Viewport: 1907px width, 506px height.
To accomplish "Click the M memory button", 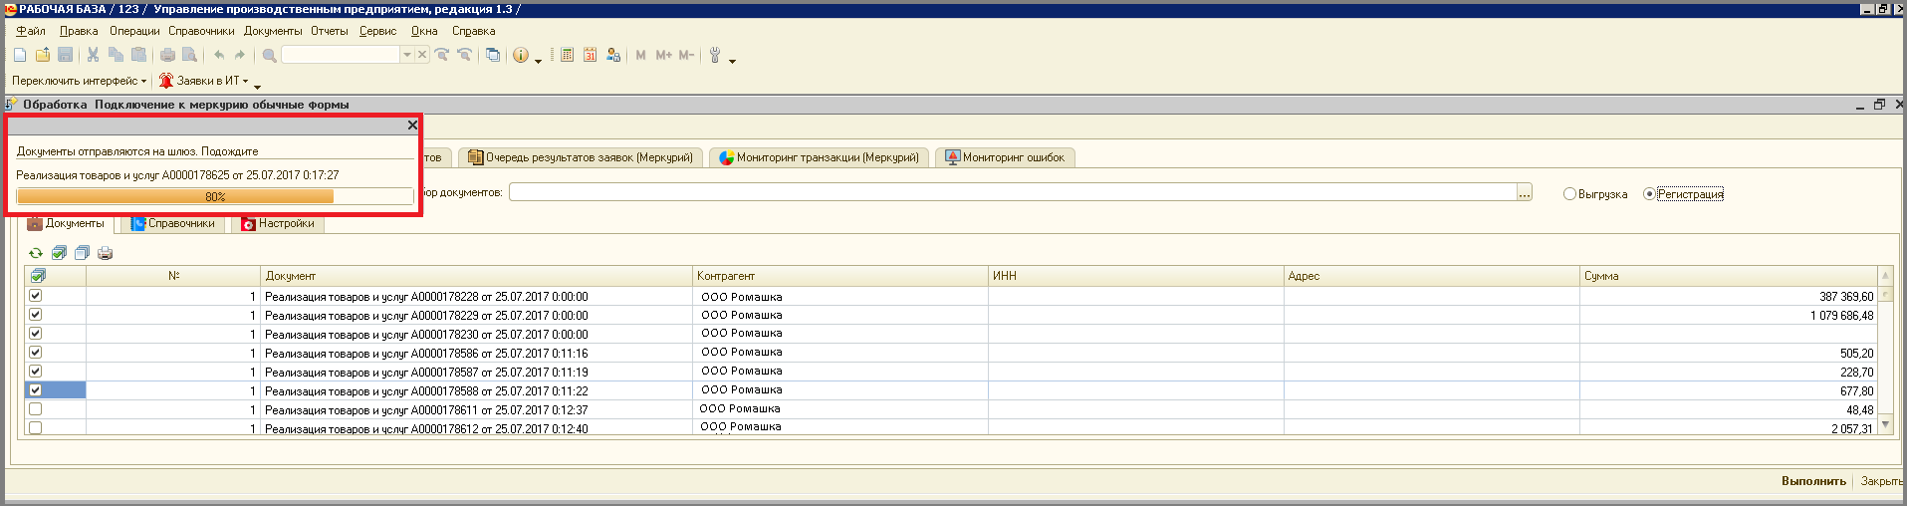I will pos(640,55).
